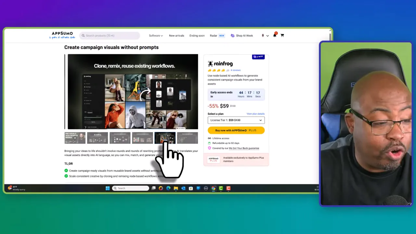This screenshot has width=416, height=234.
Task: Click the rainfrog logo in the purchase panel
Action: [x=220, y=64]
